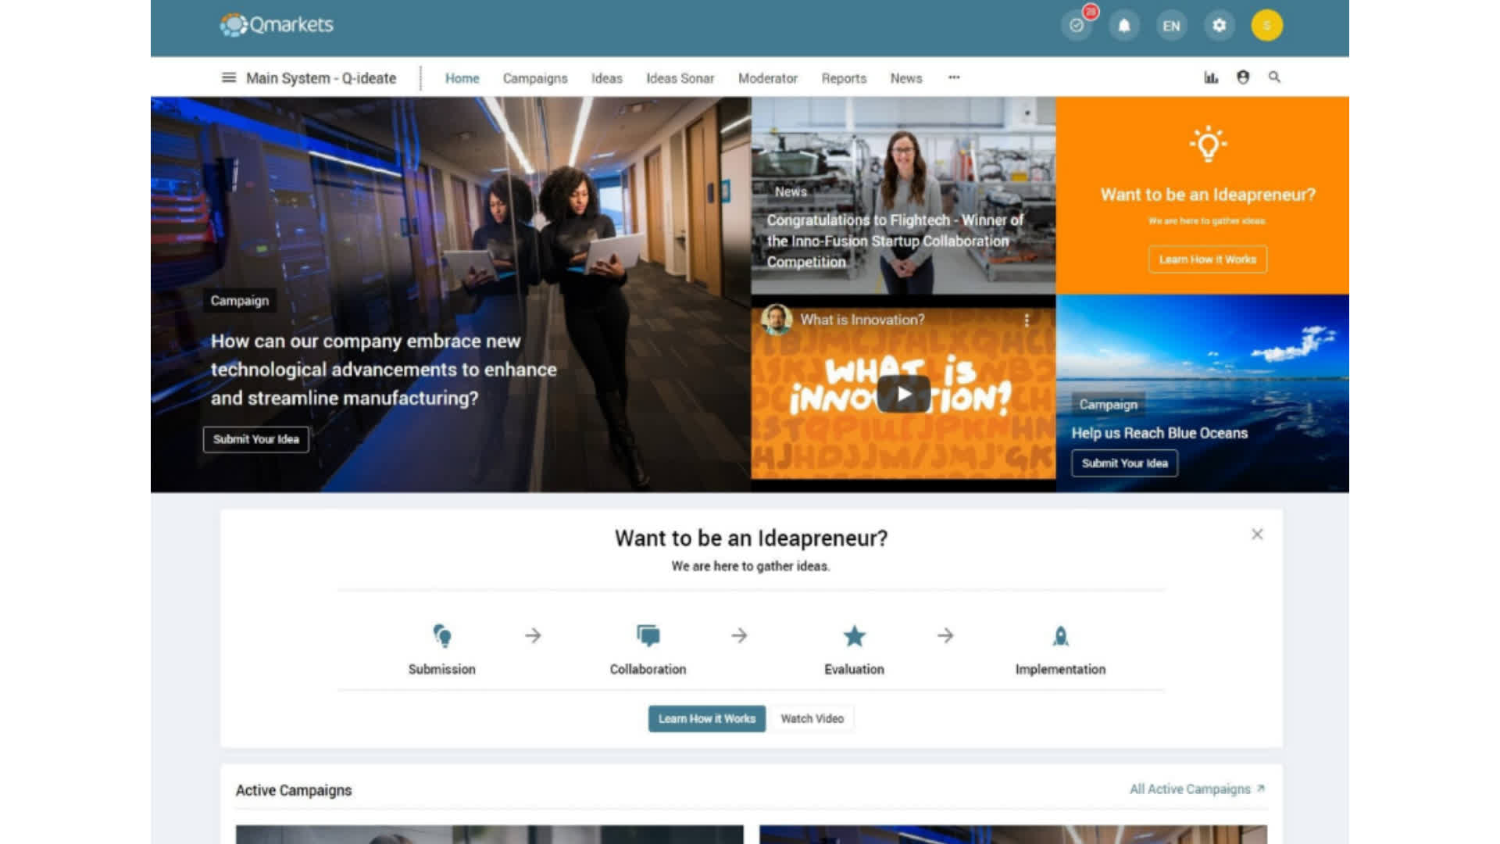Open the settings gear icon
Screen dimensions: 1500x844
pyautogui.click(x=1219, y=26)
